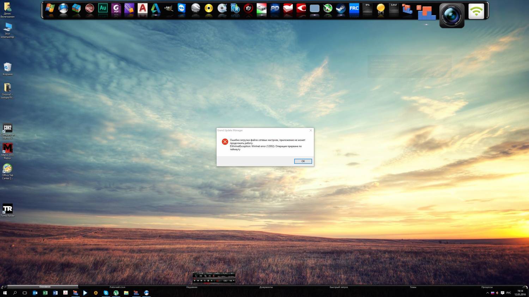Open the red C icon in the dock
The image size is (529, 297).
[301, 8]
